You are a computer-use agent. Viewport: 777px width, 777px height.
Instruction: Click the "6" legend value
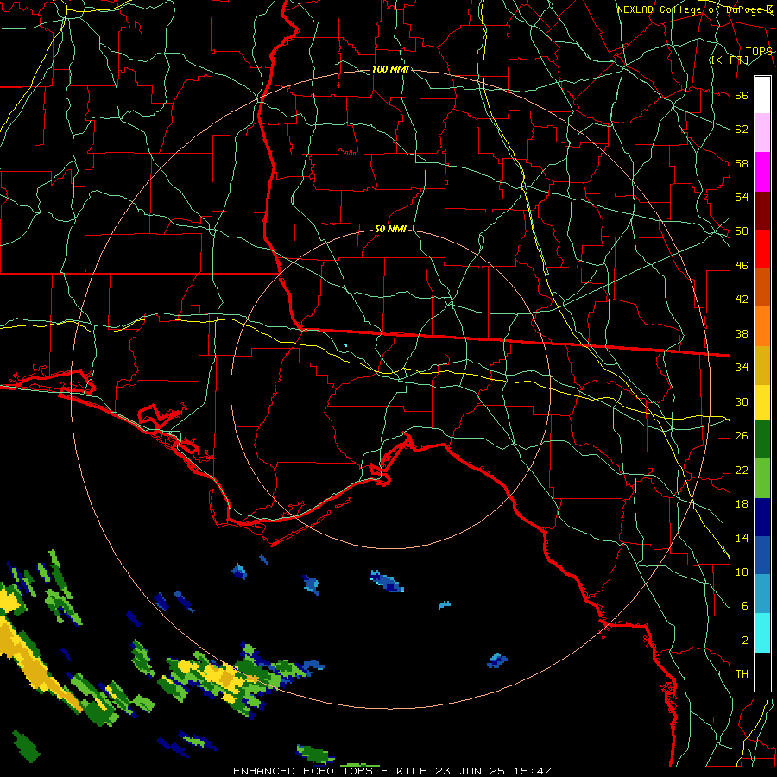[x=744, y=606]
